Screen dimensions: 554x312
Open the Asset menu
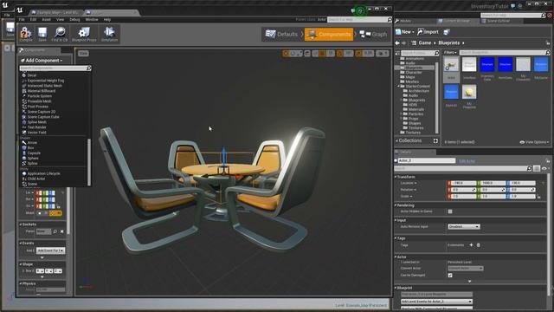click(46, 19)
